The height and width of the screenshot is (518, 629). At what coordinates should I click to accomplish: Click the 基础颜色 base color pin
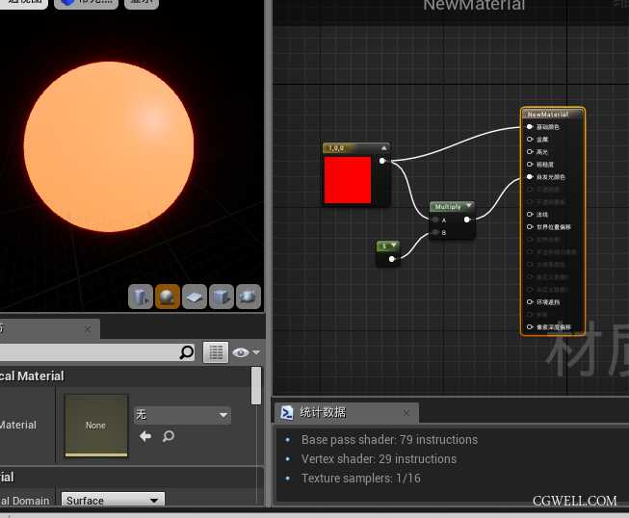coord(530,127)
